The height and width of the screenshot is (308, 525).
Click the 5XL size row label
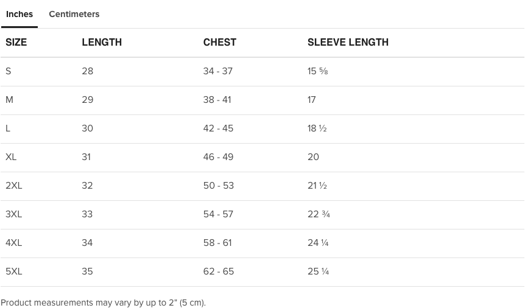(x=14, y=271)
